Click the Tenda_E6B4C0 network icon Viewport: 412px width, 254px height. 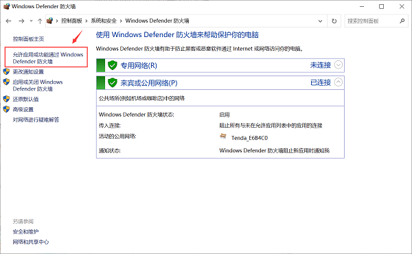222,136
